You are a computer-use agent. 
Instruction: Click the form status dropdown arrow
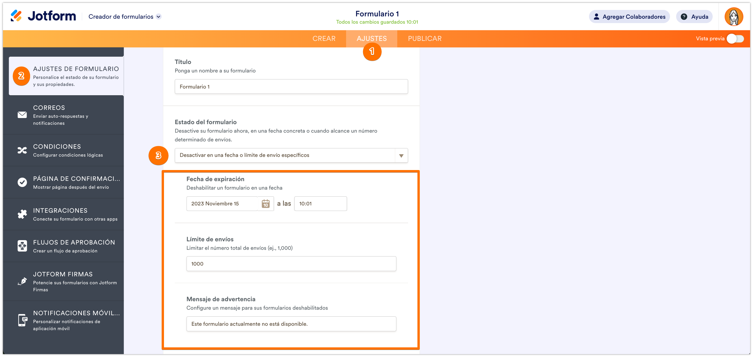[x=401, y=155]
